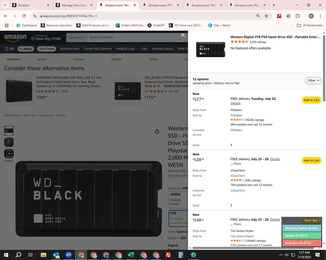This screenshot has width=326, height=260.
Task: Go to the Laptops subcategory
Action: [x=42, y=59]
